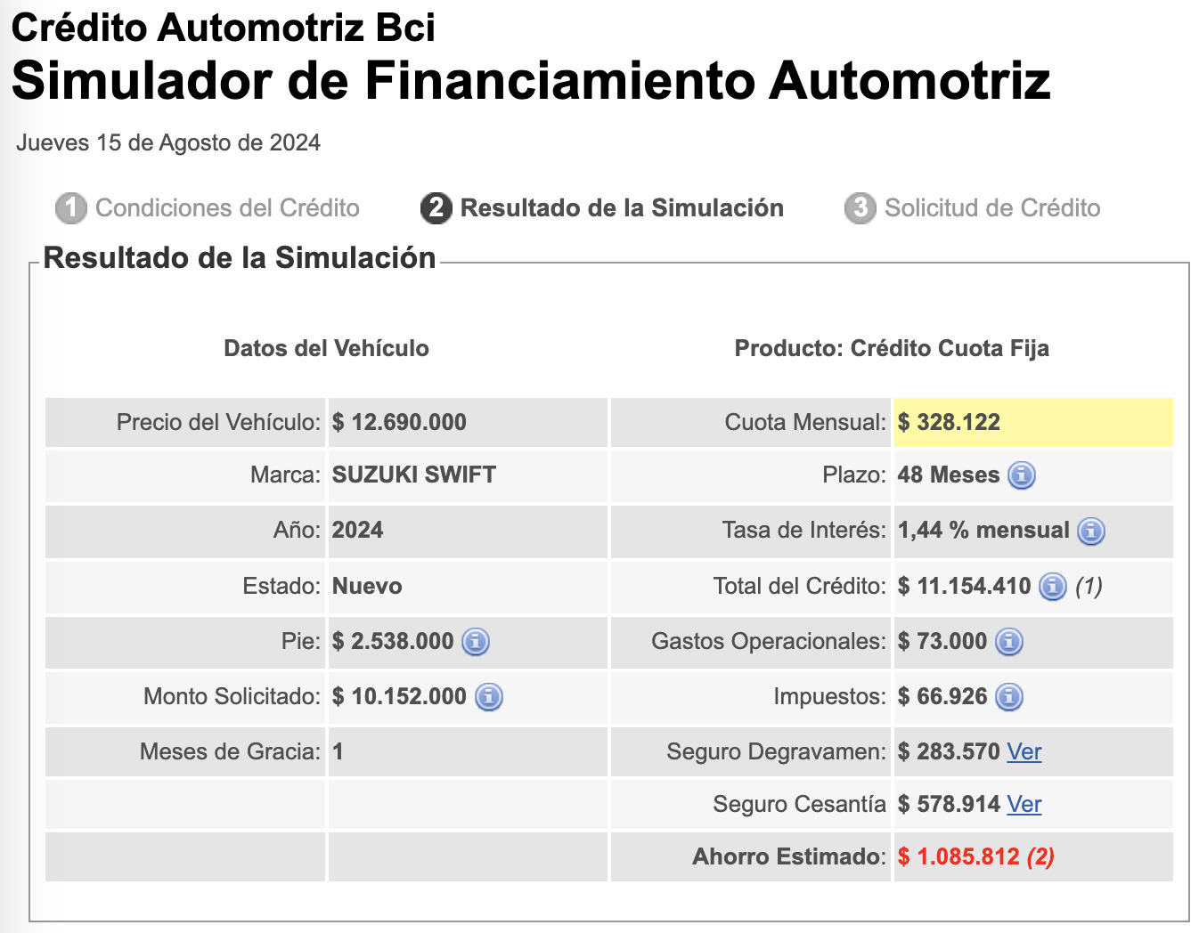Open the info icon next to Plazo
Image resolution: width=1199 pixels, height=933 pixels.
[1021, 475]
